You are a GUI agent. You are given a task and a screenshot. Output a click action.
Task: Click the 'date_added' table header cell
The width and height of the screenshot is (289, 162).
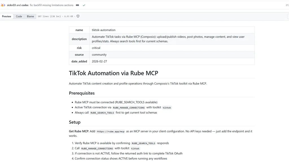[79, 61]
